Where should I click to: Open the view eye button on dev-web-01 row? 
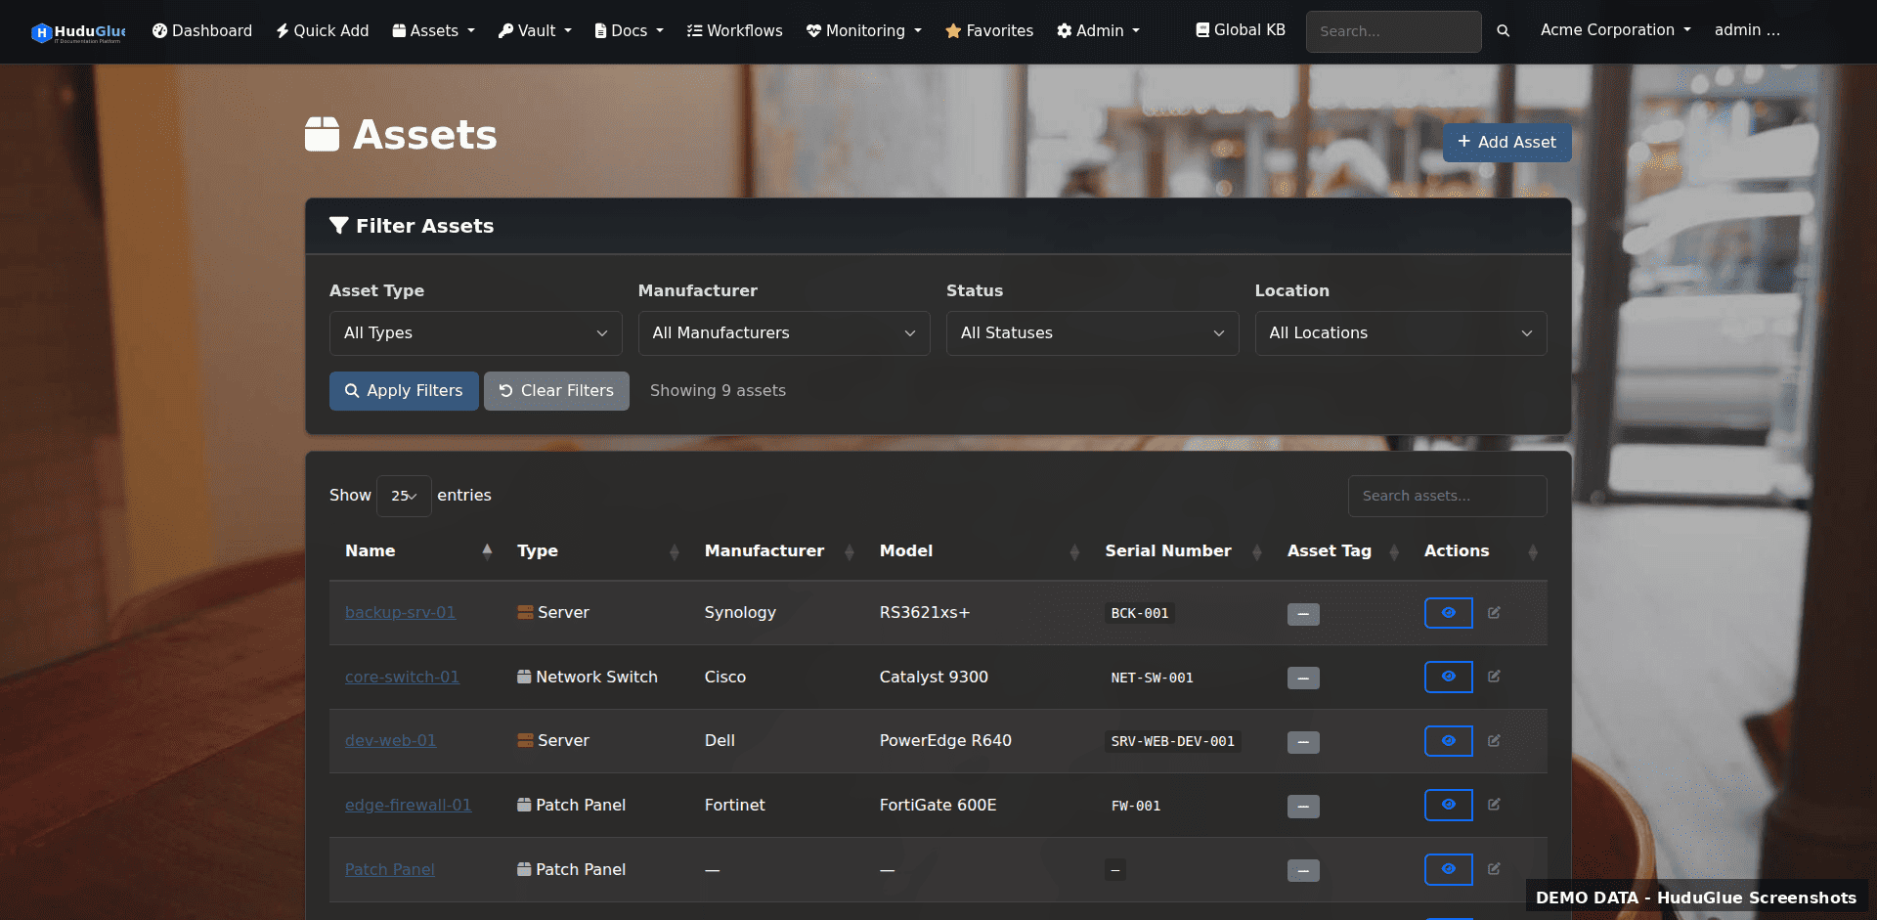coord(1448,741)
